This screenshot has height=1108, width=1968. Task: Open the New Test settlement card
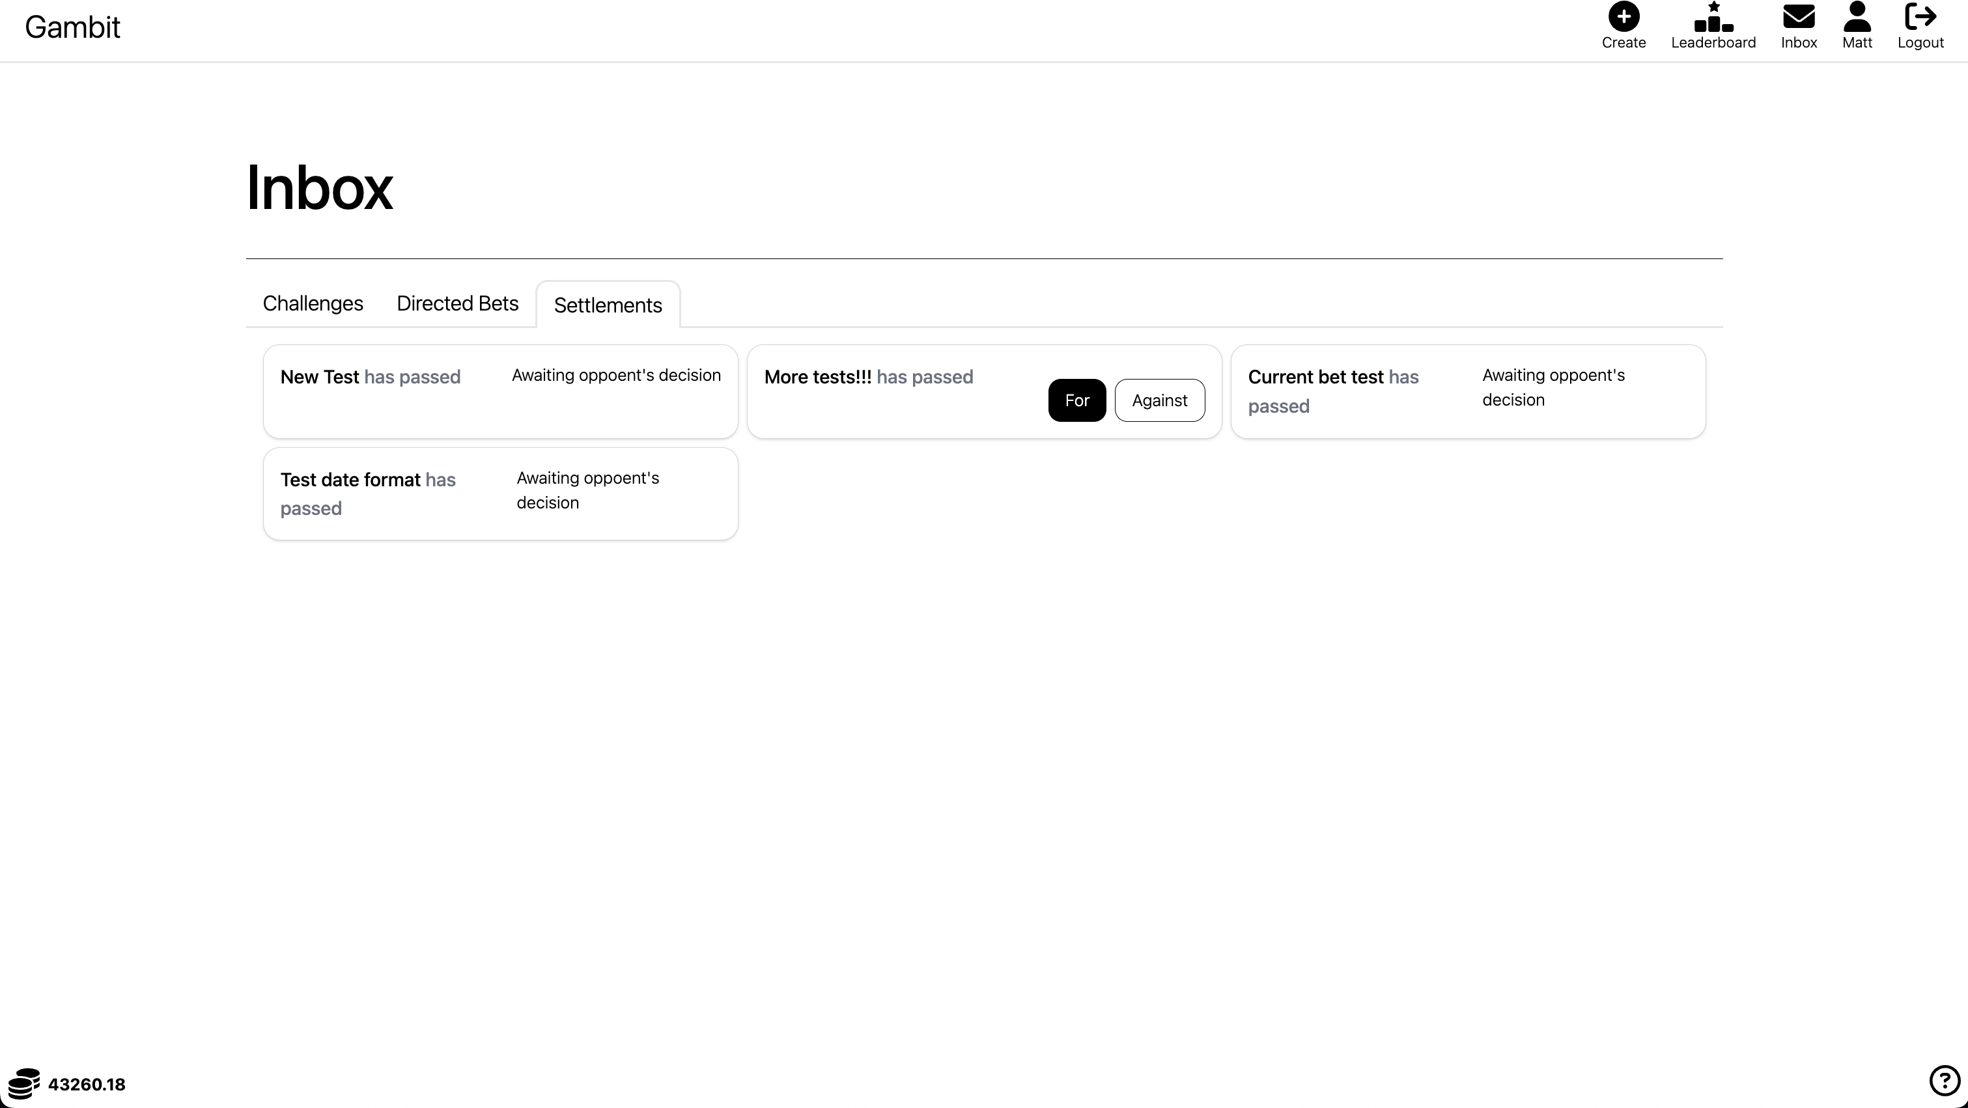[x=499, y=391]
